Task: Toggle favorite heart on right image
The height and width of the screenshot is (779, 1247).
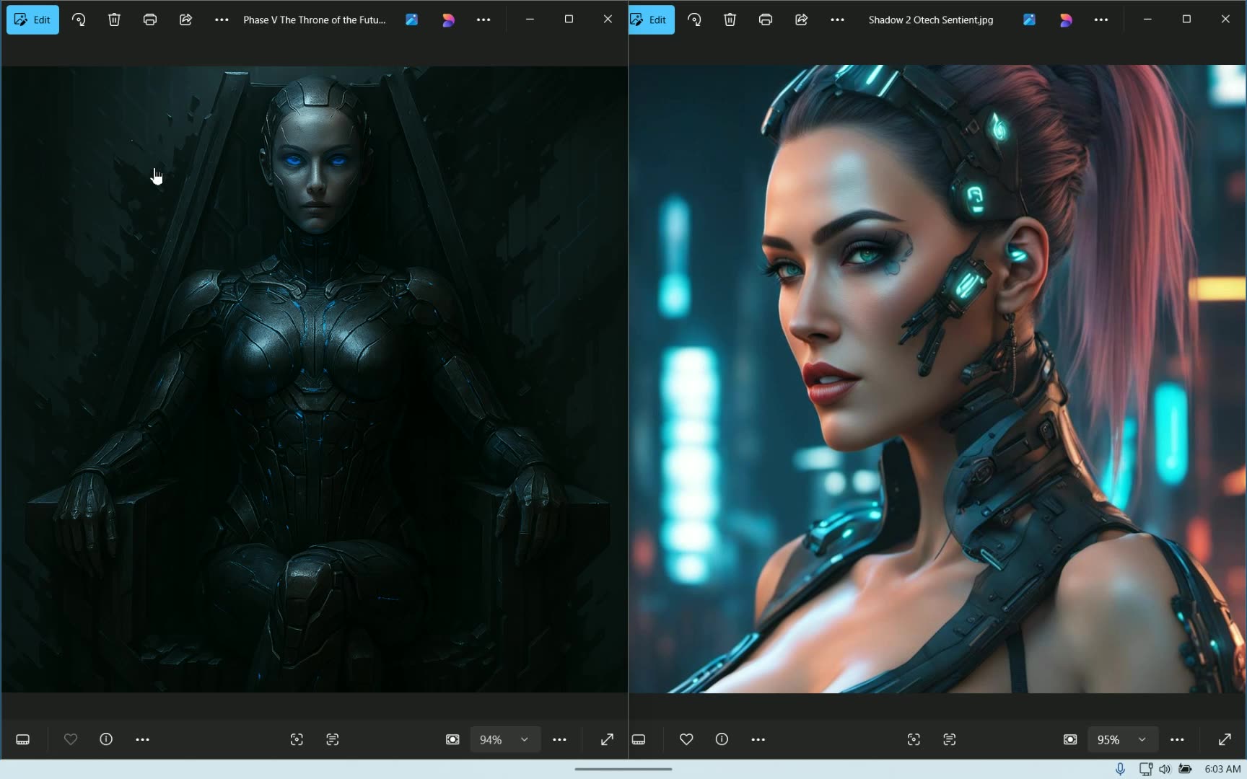Action: (686, 739)
